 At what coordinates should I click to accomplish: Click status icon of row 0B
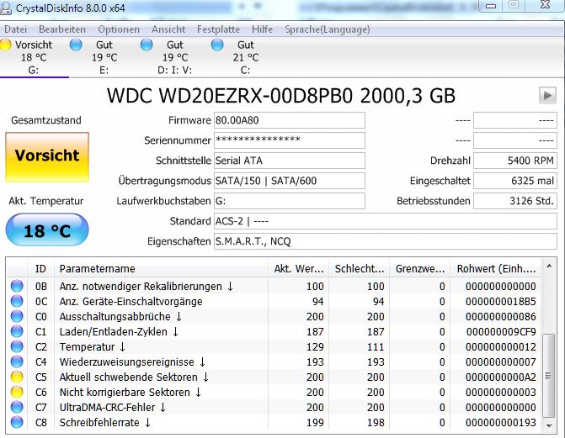(17, 286)
